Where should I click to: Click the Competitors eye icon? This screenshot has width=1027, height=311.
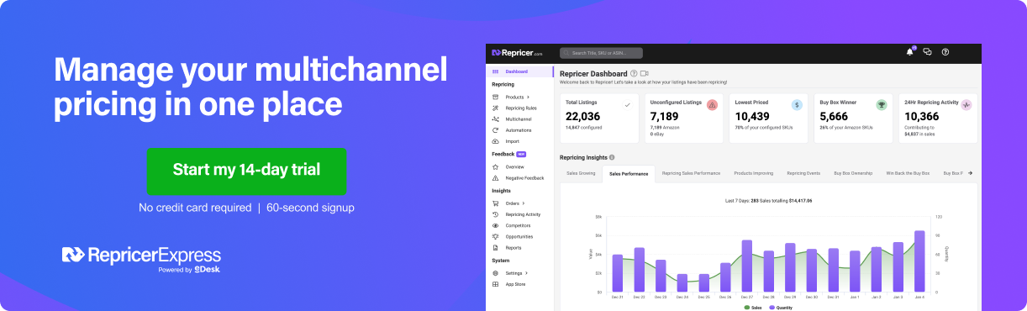(x=495, y=225)
